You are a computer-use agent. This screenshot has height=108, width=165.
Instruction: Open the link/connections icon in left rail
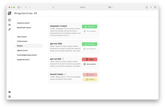(10, 29)
